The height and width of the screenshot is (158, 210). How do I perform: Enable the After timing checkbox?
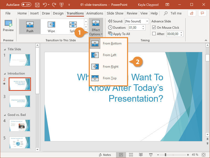(154, 34)
